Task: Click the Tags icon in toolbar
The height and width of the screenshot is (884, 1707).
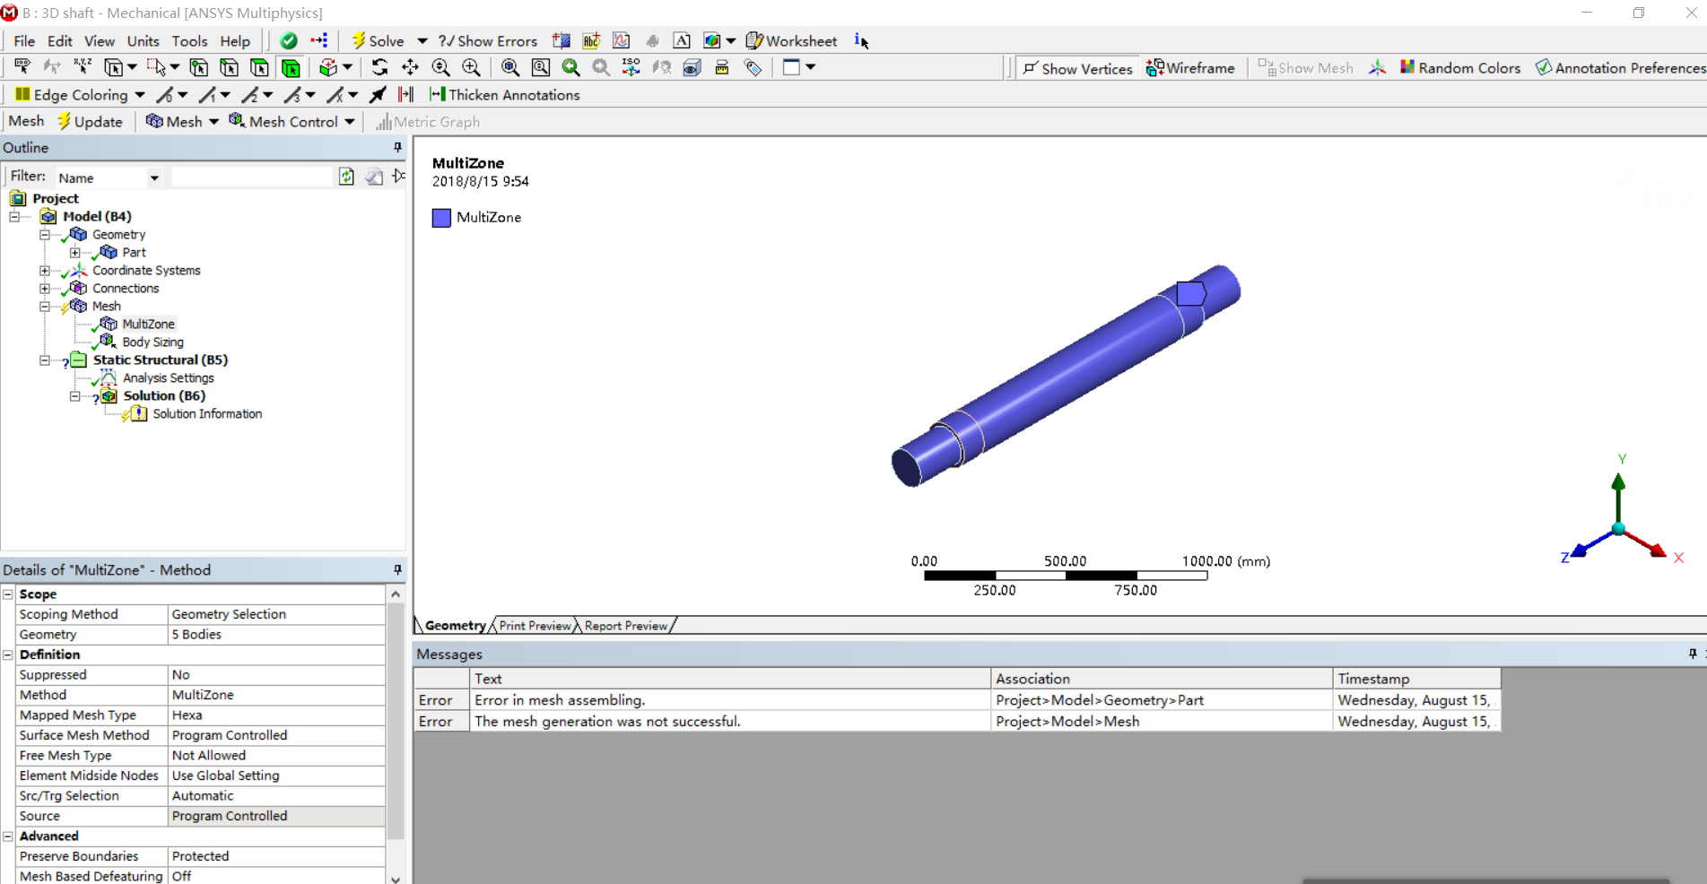Action: [753, 67]
